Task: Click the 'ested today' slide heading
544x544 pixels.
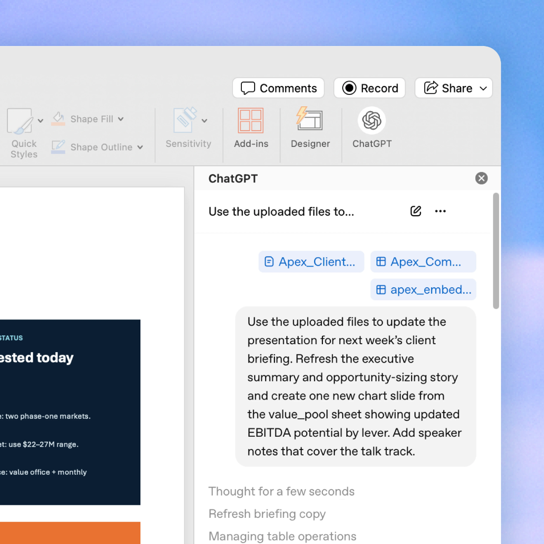Action: pyautogui.click(x=37, y=358)
